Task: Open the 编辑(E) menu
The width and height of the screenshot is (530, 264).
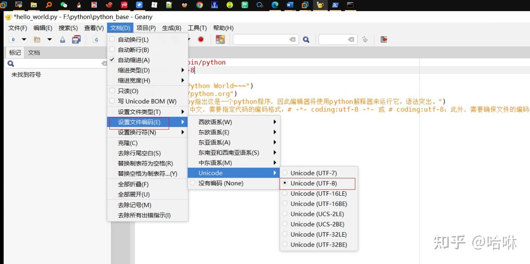Action: pyautogui.click(x=43, y=28)
